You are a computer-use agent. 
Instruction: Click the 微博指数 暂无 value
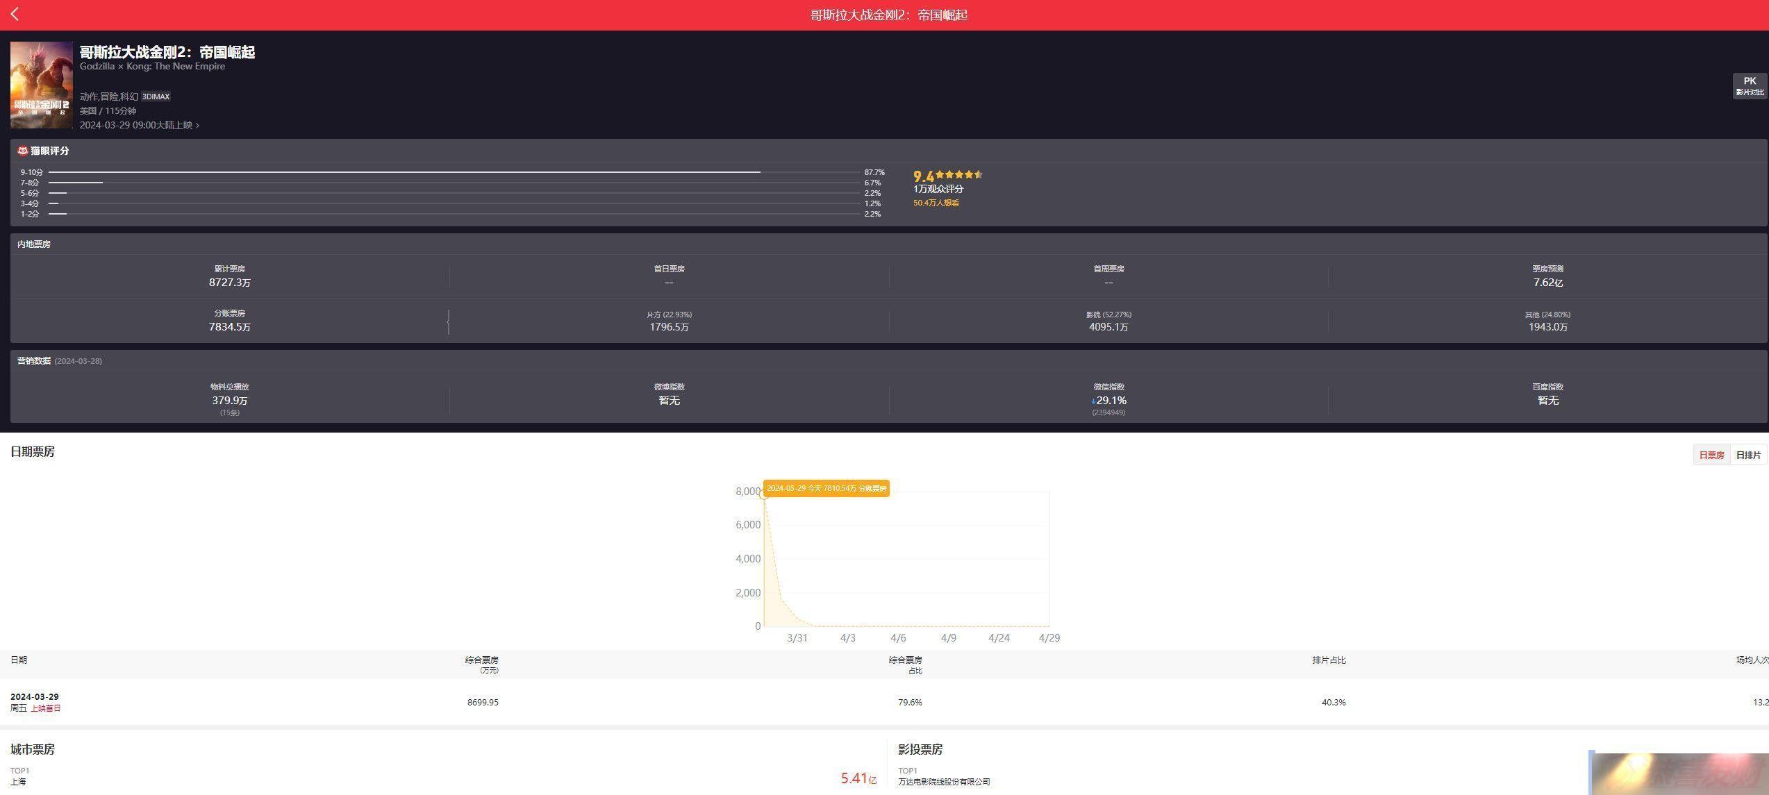point(669,401)
